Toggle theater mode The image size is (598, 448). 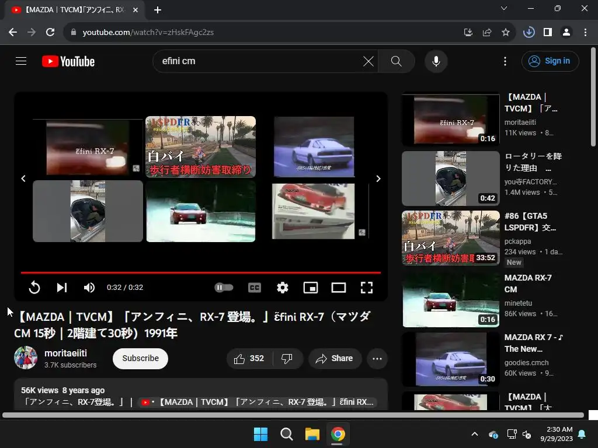(x=339, y=288)
